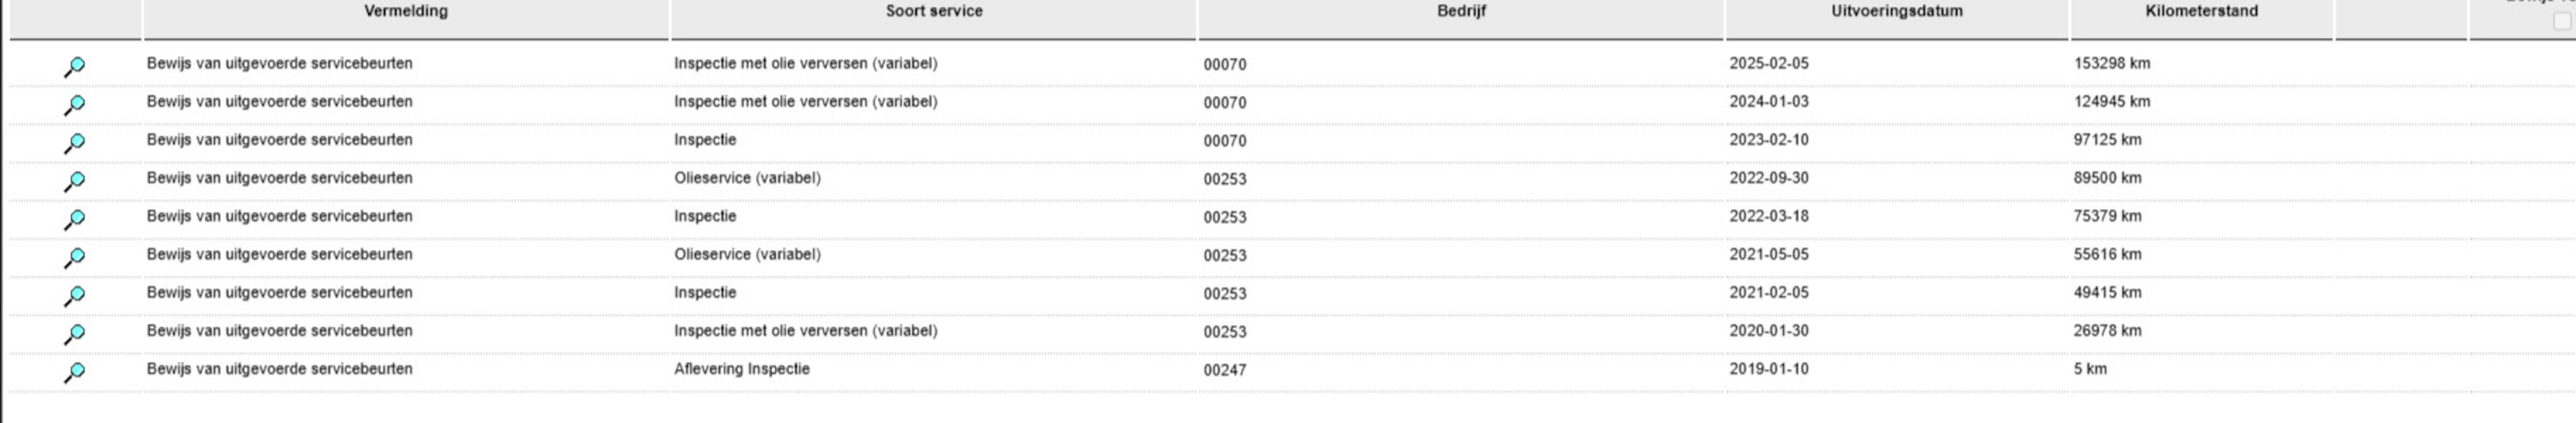
Task: Open the magnifier for the 2021-02-05 inspection
Action: [x=74, y=295]
